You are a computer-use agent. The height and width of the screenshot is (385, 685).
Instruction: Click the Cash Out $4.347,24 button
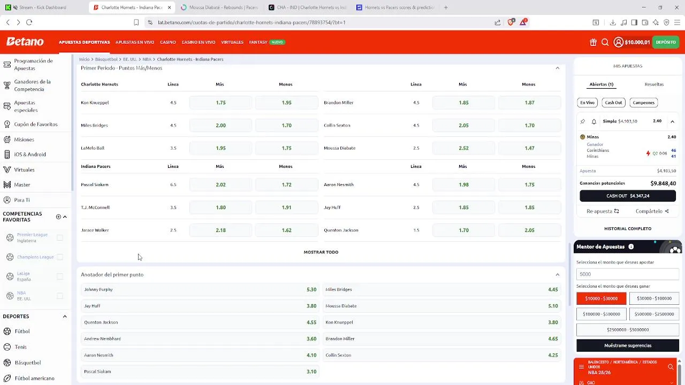(628, 196)
